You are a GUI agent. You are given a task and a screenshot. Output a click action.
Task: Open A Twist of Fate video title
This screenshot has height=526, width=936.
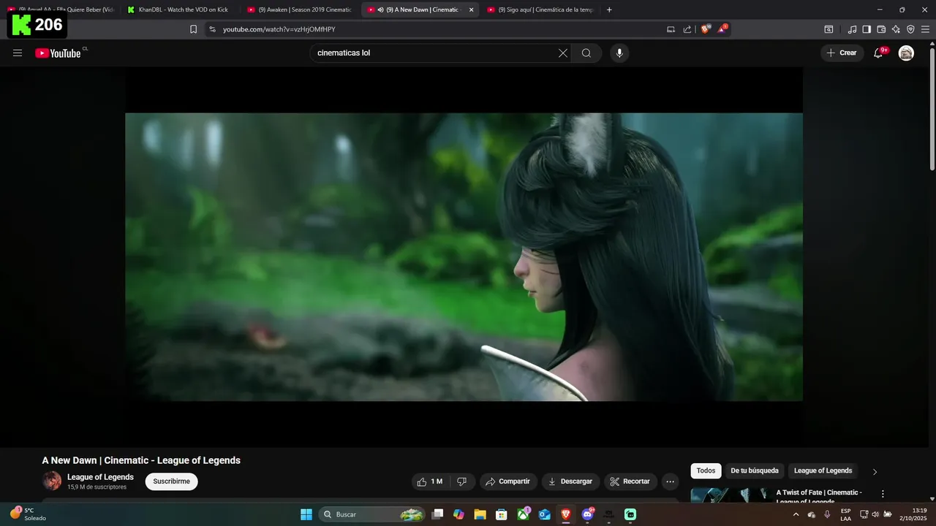[820, 497]
